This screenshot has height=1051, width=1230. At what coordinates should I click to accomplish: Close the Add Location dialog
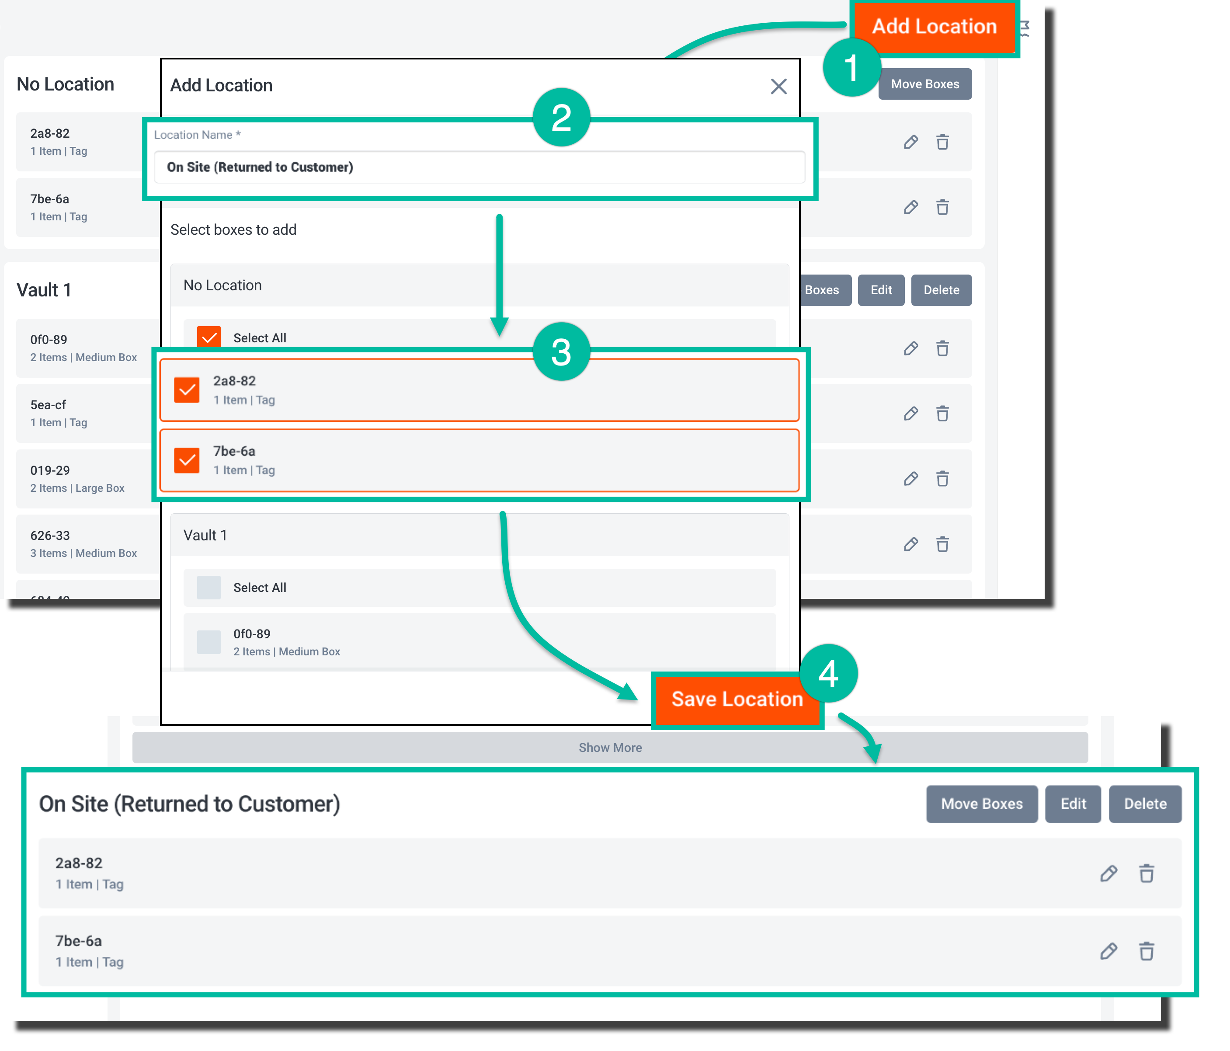pos(778,86)
